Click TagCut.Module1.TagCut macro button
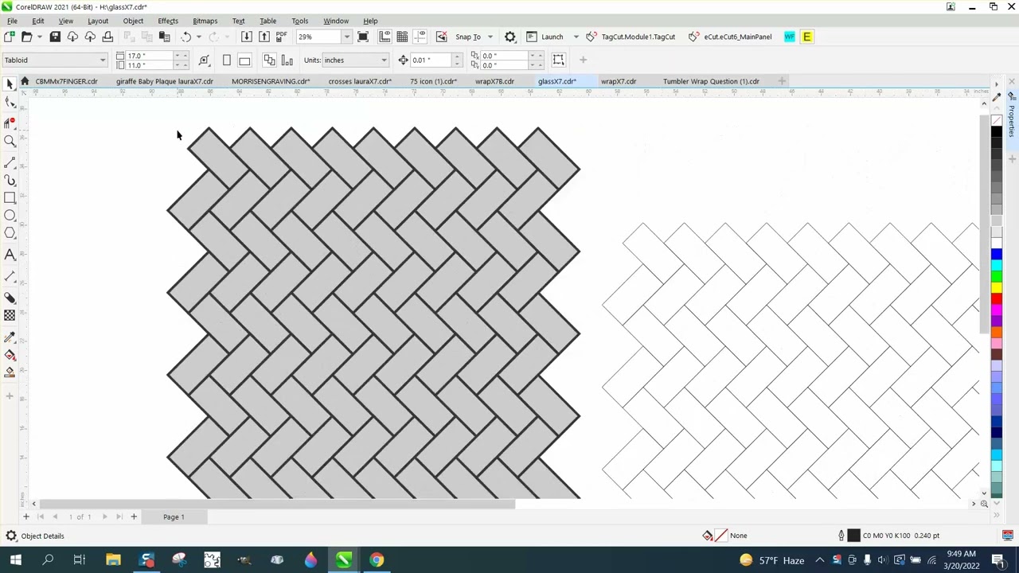Screen dimensions: 1019x573 pyautogui.click(x=631, y=37)
